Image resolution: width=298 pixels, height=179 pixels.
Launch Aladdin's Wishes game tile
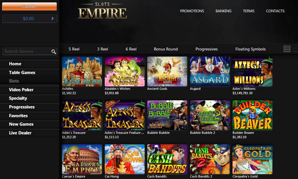pos(125,72)
